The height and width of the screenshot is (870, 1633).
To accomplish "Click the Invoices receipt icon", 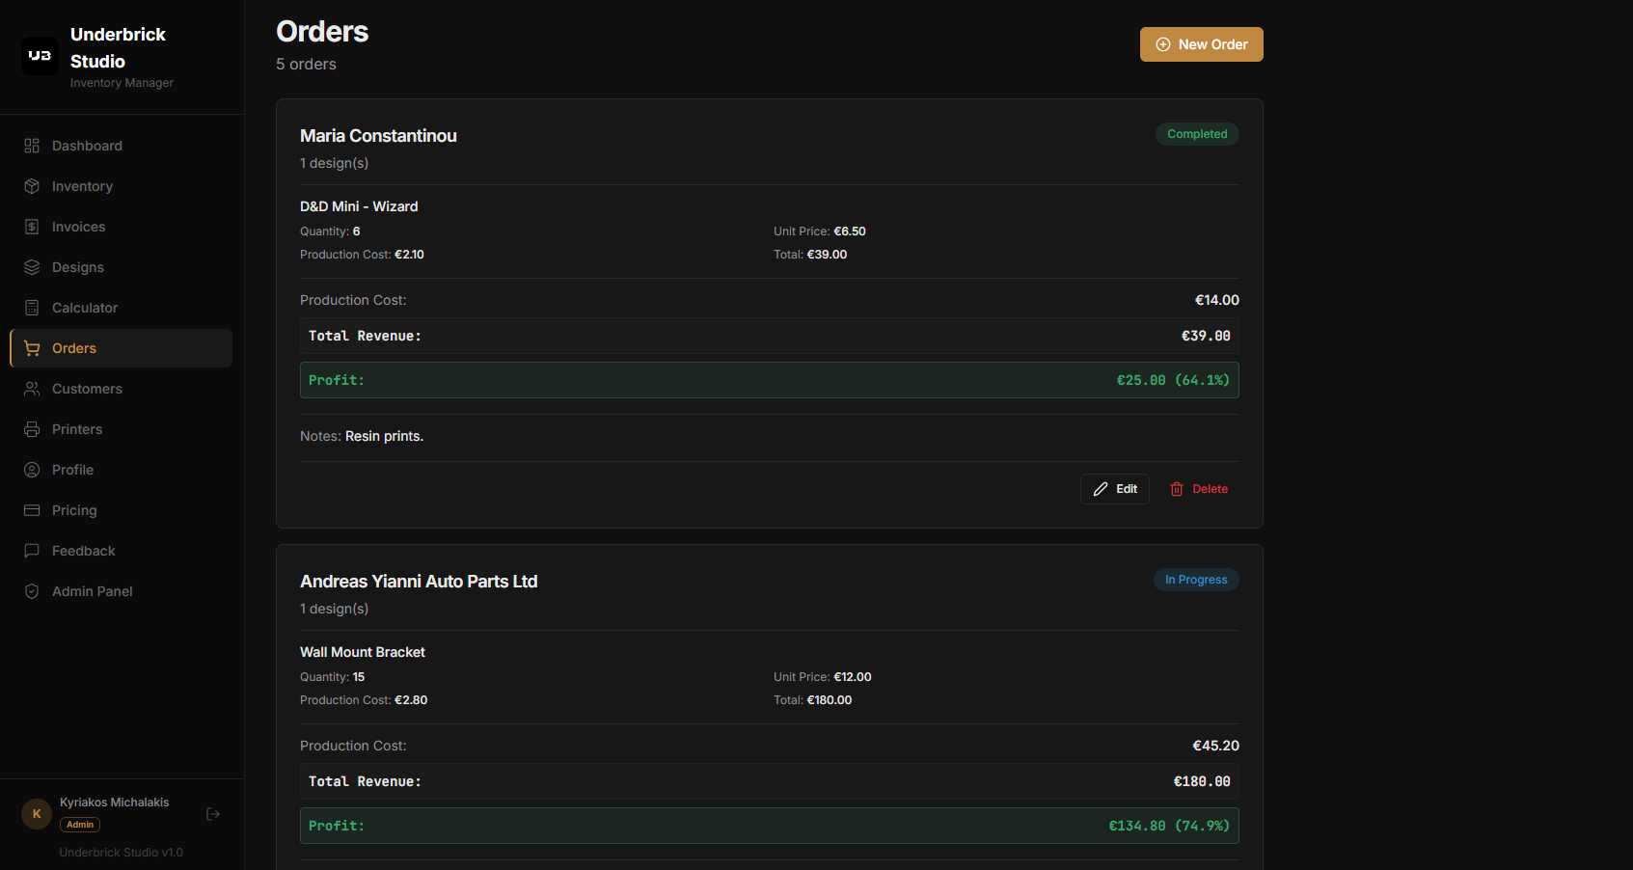I will pos(32,227).
